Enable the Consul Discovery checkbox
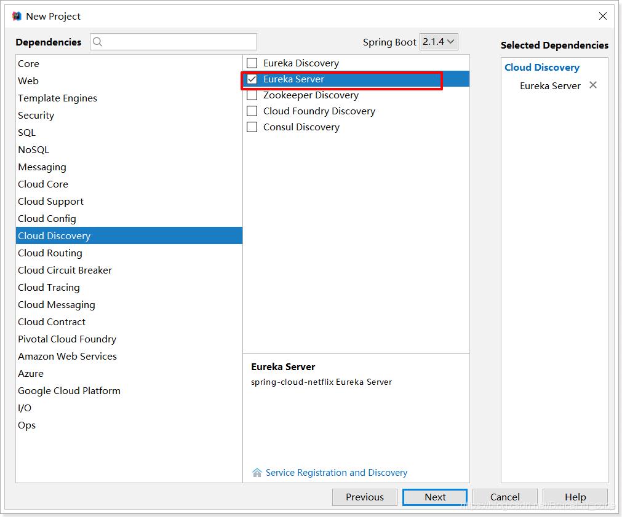 point(252,127)
